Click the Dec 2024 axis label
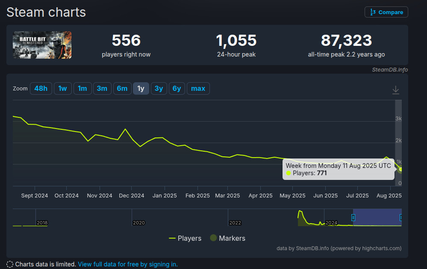 [132, 195]
